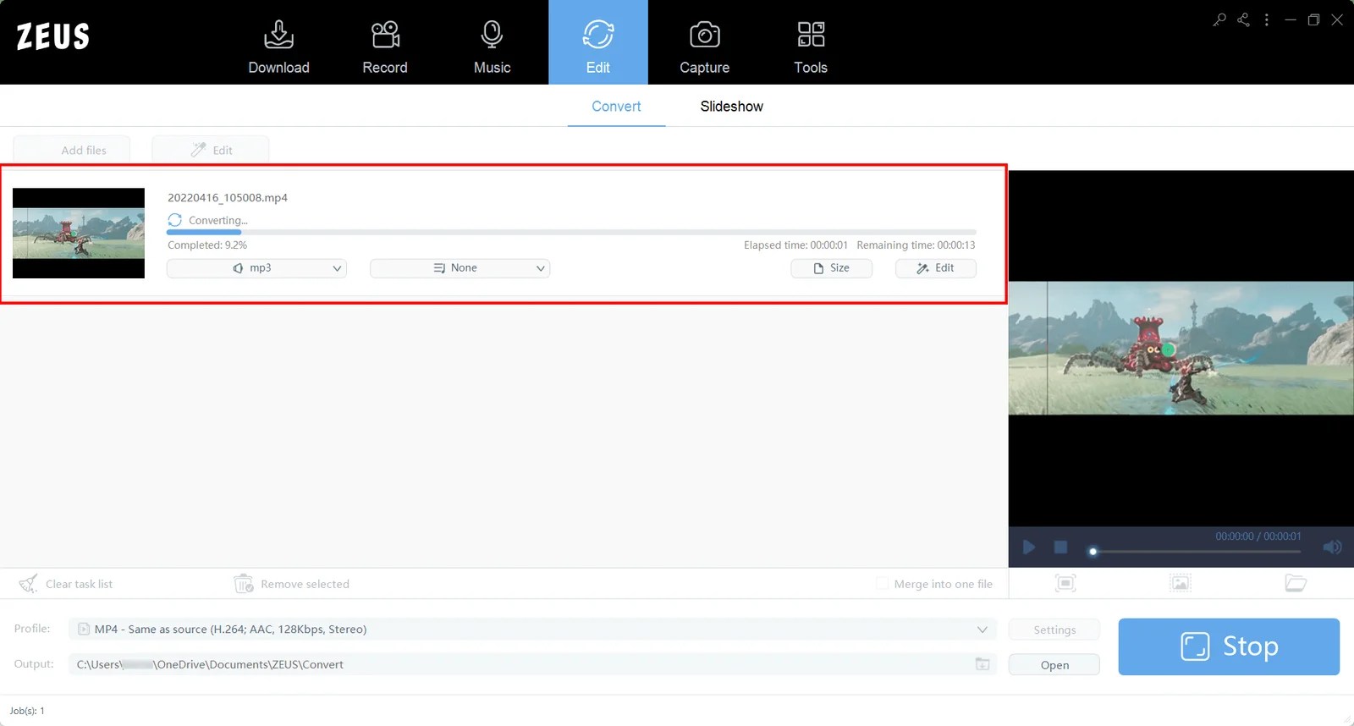The height and width of the screenshot is (726, 1354).
Task: Click Remove selected
Action: point(292,584)
